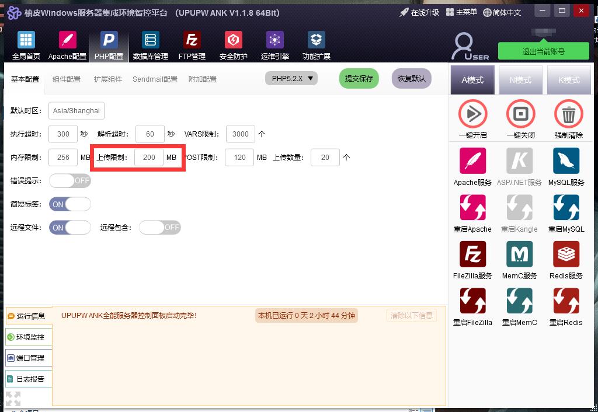This screenshot has height=412, width=598.
Task: Click 清除以下信息 button
Action: [x=412, y=316]
